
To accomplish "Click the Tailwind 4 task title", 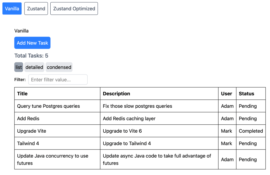I will click(x=28, y=143).
